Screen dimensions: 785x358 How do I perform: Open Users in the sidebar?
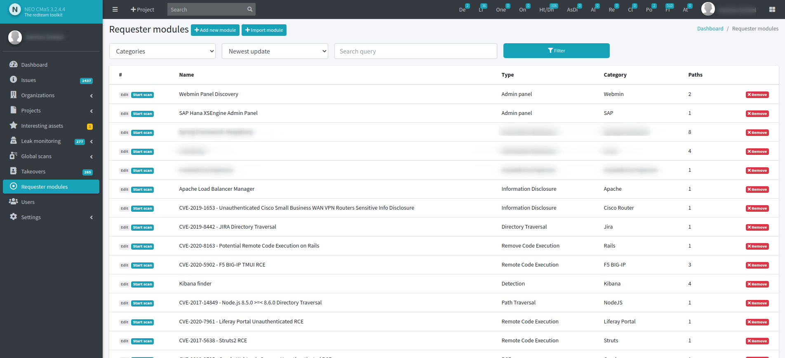point(51,202)
